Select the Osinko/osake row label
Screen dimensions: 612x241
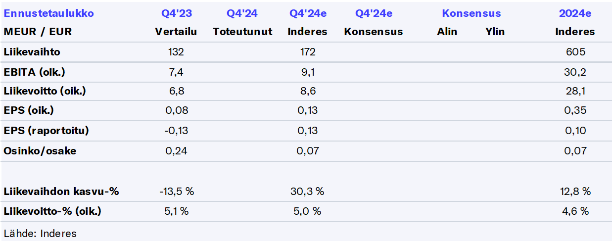pyautogui.click(x=40, y=151)
